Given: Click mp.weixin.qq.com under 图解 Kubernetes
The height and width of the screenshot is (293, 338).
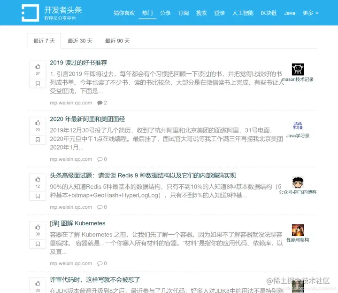Looking at the screenshot, I should (71, 263).
